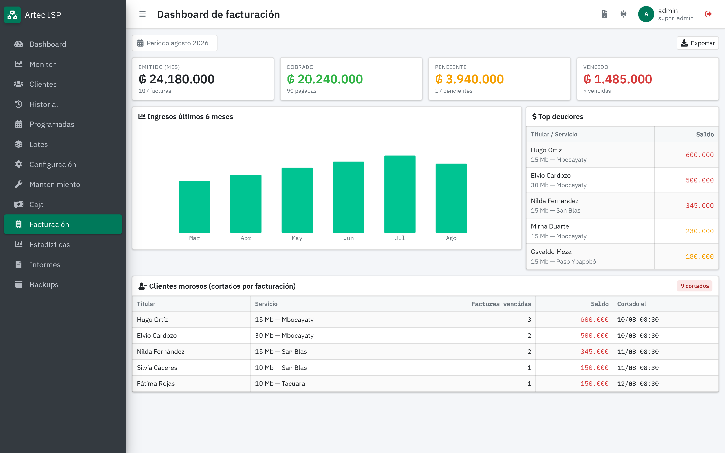Click the Jul bar in chart

point(400,194)
